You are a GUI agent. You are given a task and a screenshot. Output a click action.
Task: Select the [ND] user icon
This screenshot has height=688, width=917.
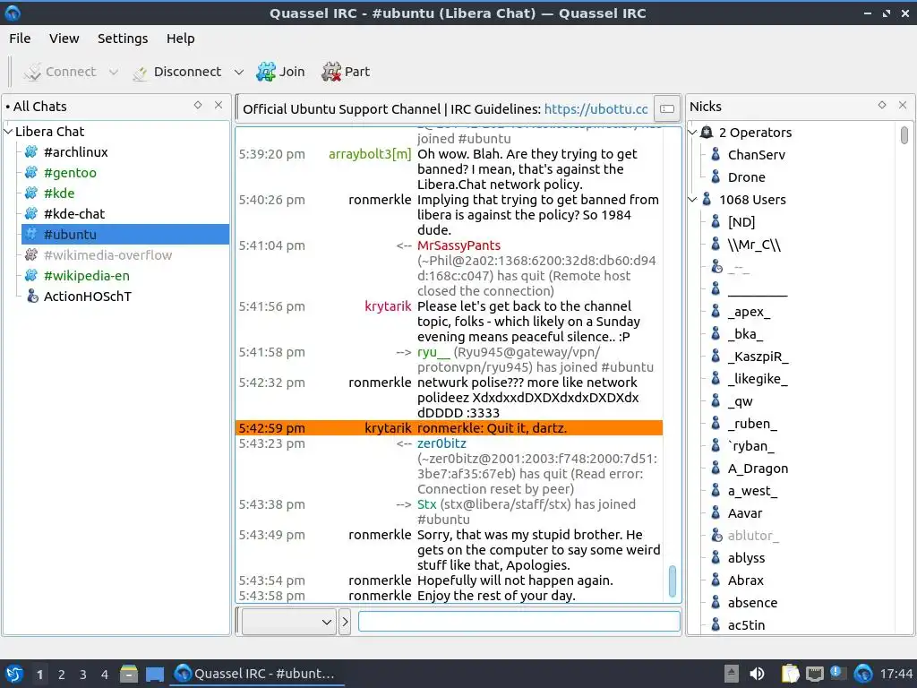coord(716,222)
